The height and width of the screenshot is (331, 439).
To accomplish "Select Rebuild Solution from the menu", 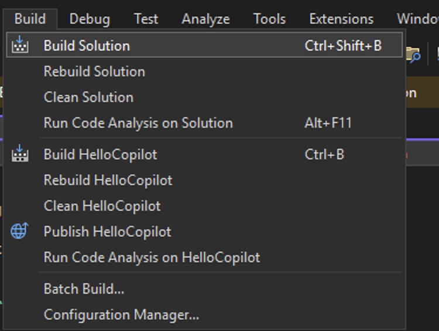I will (x=94, y=71).
